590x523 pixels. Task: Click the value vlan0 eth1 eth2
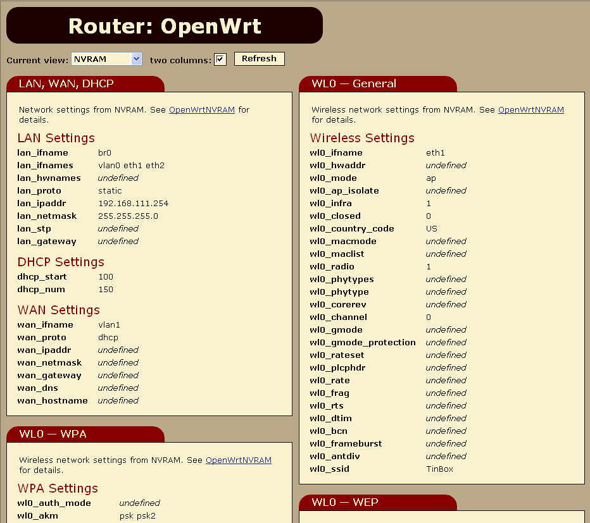tap(131, 166)
